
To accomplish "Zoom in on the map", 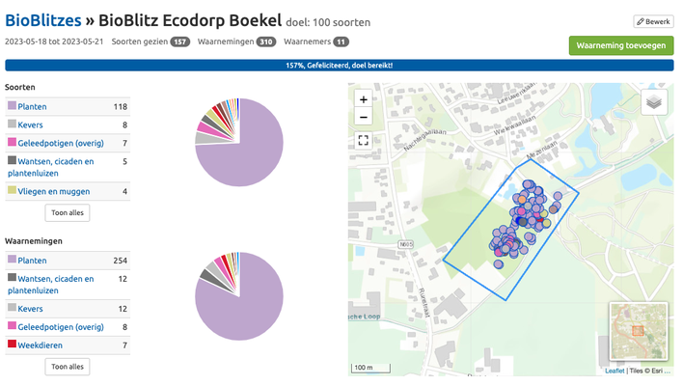I will point(363,99).
